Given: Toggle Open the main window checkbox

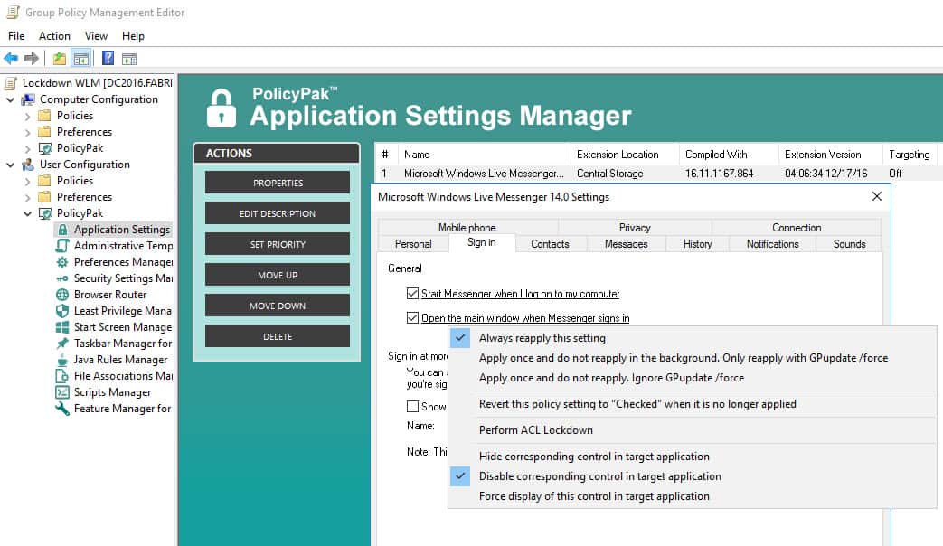Looking at the screenshot, I should [412, 317].
